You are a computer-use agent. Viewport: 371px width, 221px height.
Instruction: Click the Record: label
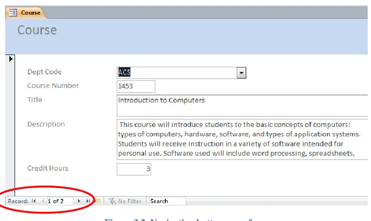18,201
